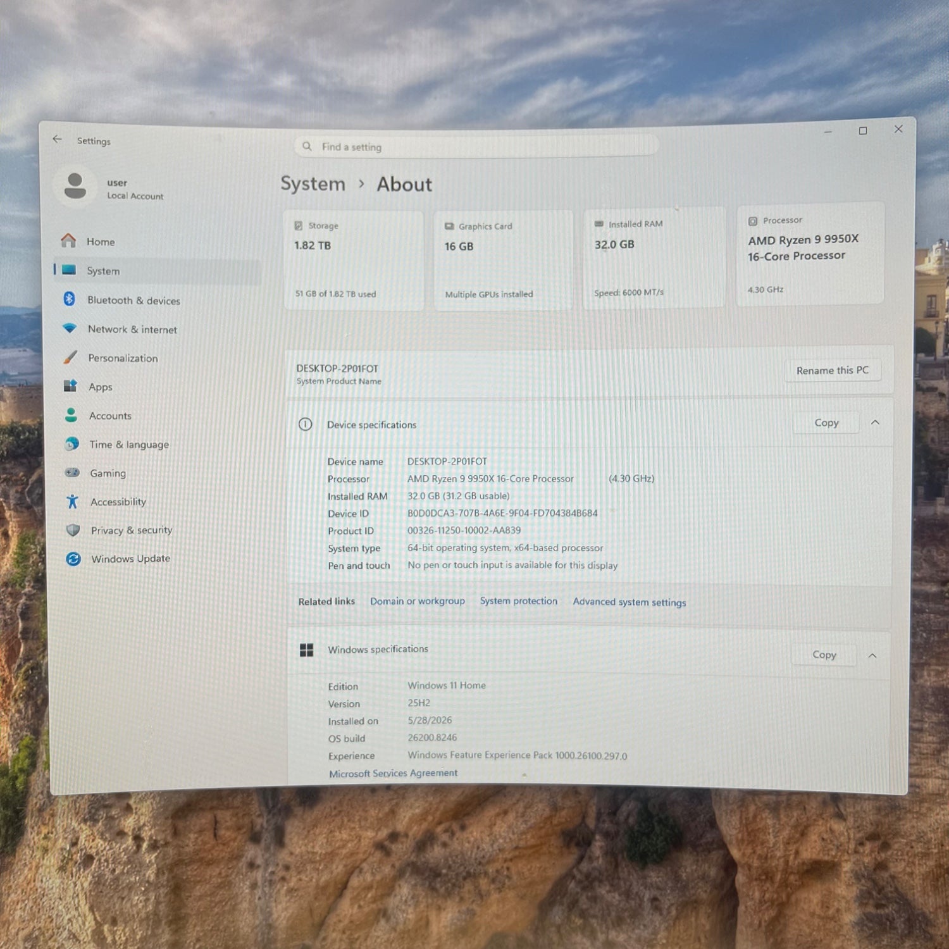Open Accounts settings from sidebar label
The image size is (949, 949).
coord(110,416)
